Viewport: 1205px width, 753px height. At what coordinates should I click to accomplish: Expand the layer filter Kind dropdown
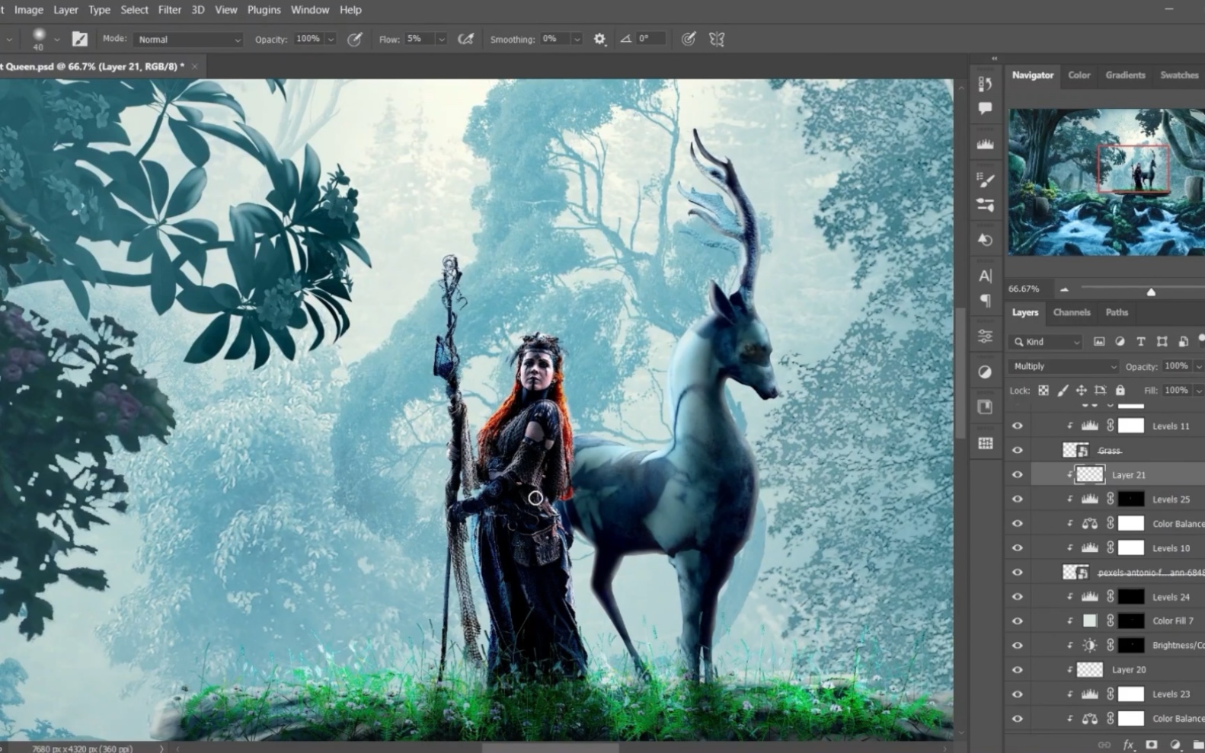(x=1047, y=342)
